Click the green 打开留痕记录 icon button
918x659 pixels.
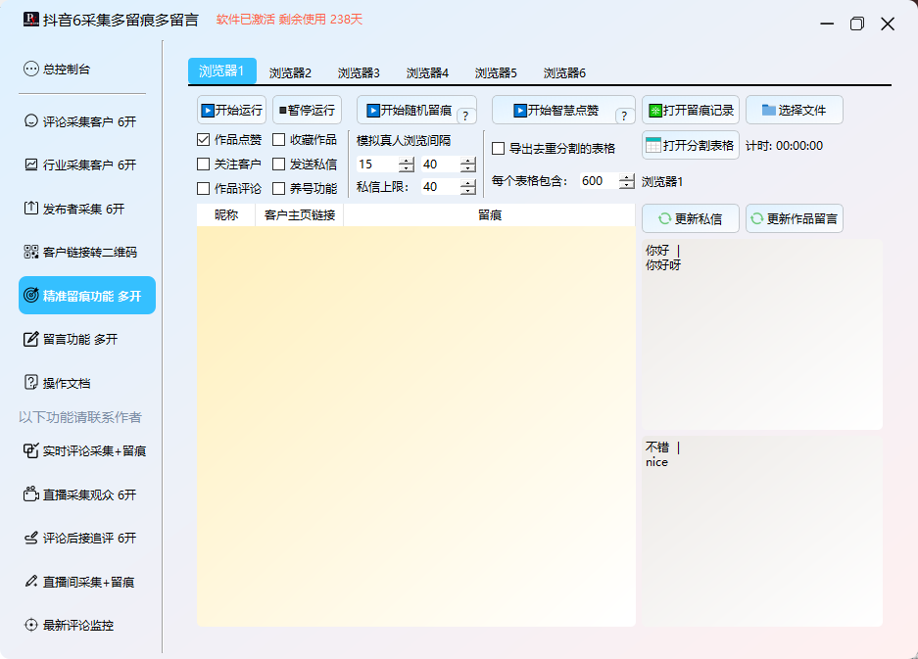pos(655,111)
